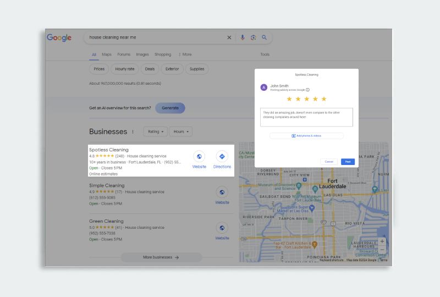Click the info icon beside Posting publicly
The height and width of the screenshot is (297, 440).
pyautogui.click(x=307, y=90)
